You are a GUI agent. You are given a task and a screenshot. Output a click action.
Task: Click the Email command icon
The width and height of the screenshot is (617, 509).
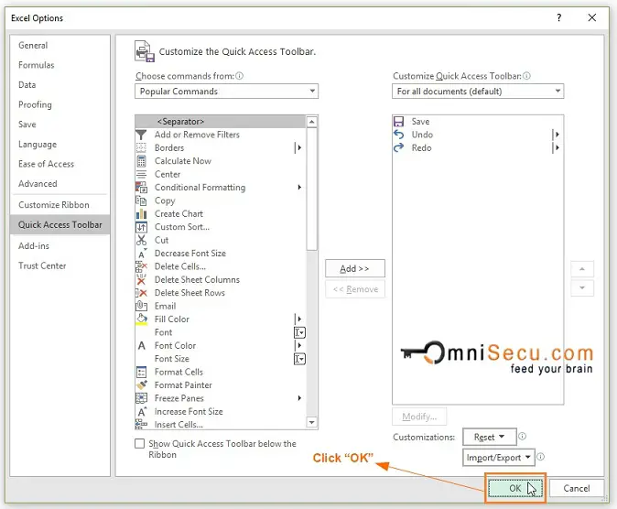coord(141,306)
